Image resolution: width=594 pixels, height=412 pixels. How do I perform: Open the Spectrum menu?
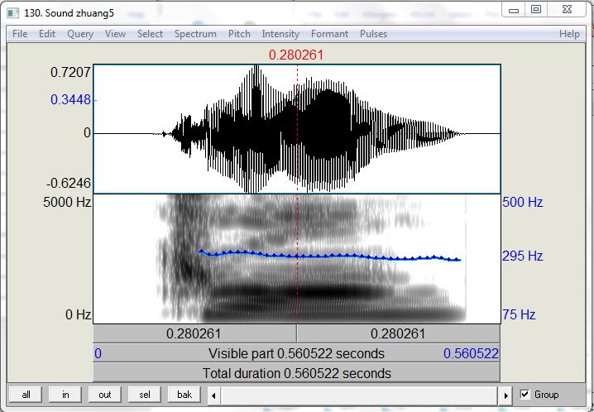coord(195,34)
